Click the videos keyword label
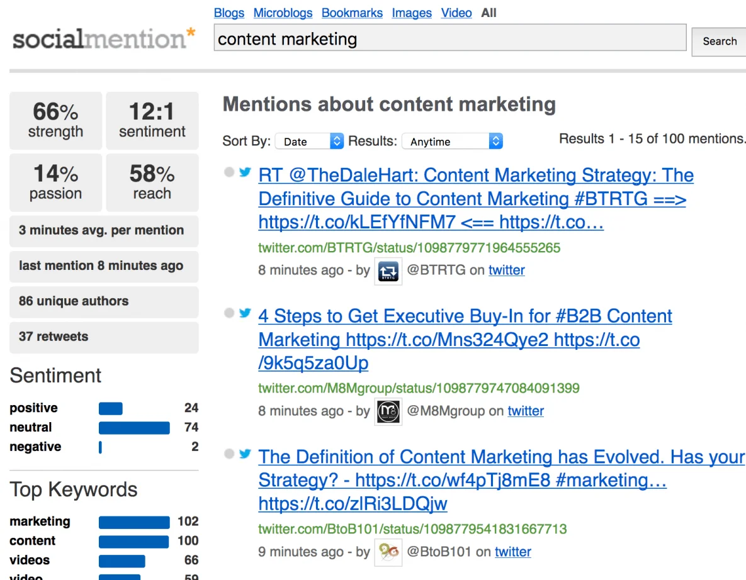This screenshot has width=746, height=580. [x=30, y=560]
